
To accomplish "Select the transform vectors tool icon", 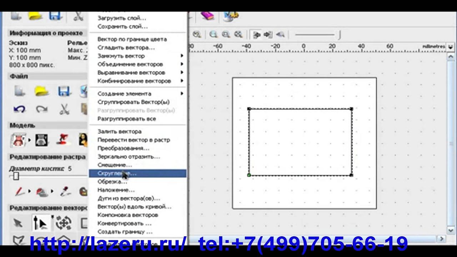I will click(x=63, y=223).
